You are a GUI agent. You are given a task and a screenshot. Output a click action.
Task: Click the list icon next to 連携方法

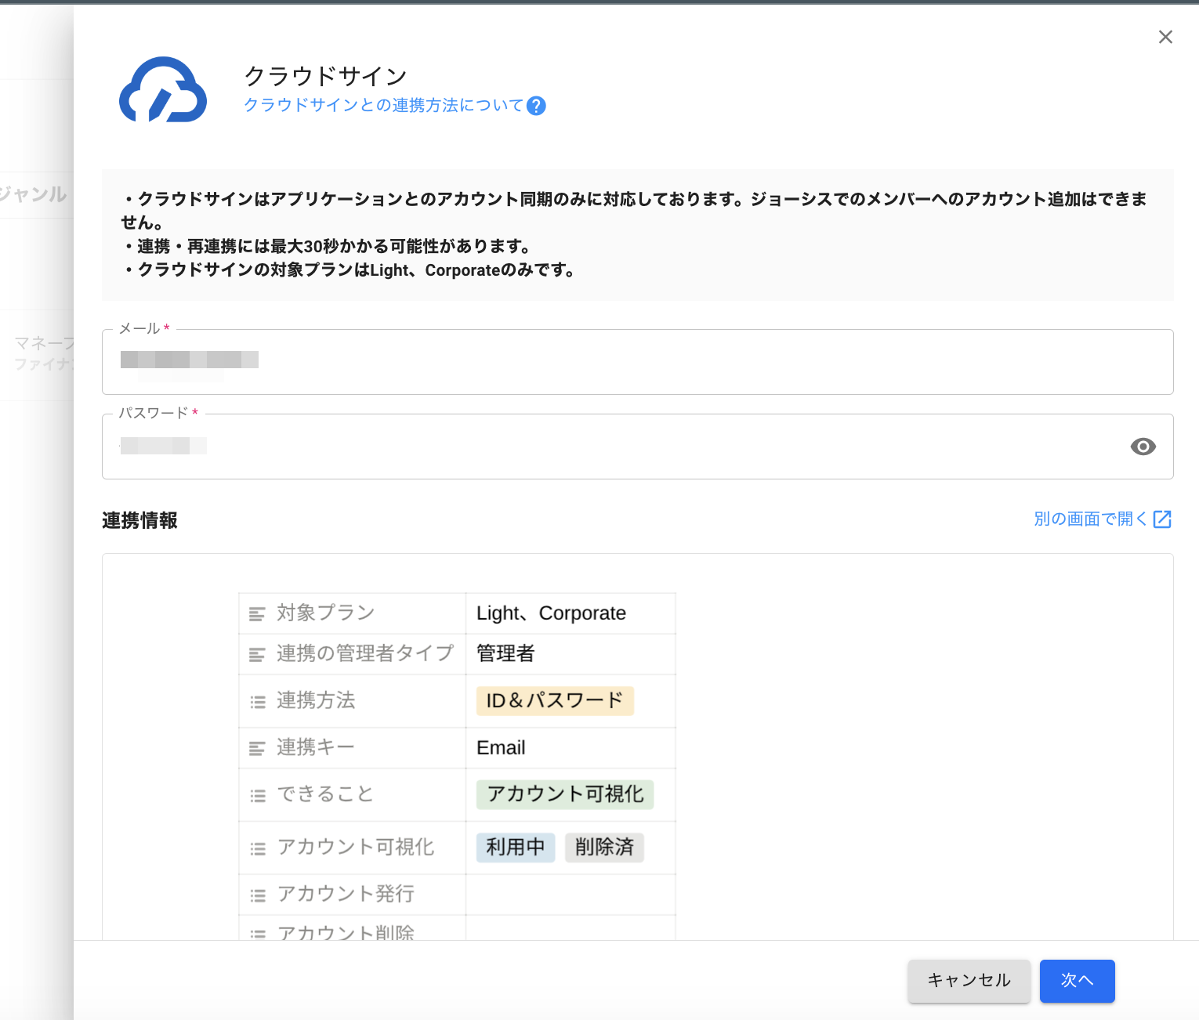(257, 702)
